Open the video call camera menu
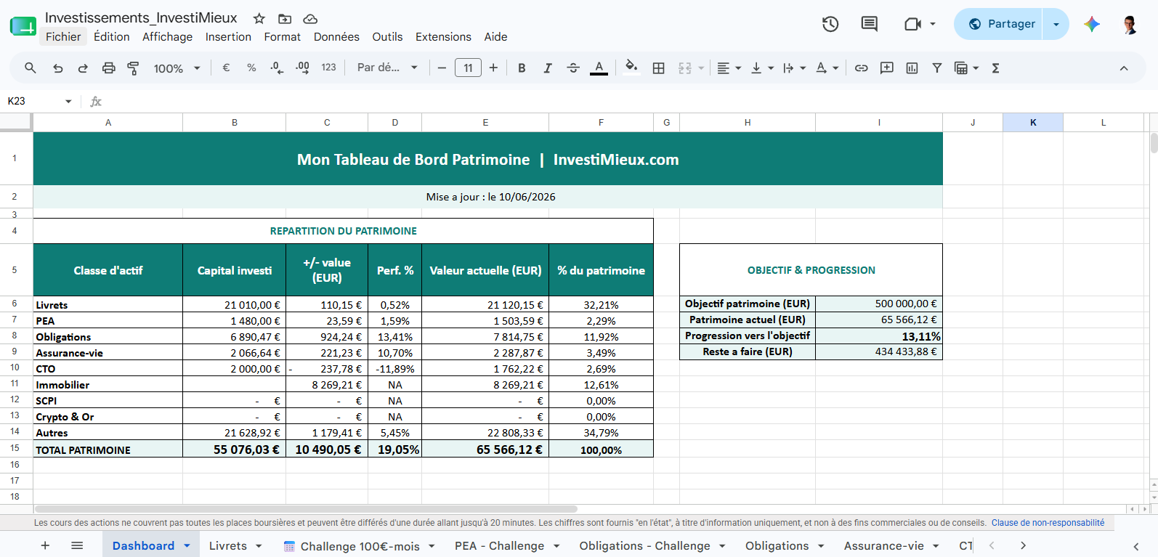1158x557 pixels. pyautogui.click(x=920, y=24)
